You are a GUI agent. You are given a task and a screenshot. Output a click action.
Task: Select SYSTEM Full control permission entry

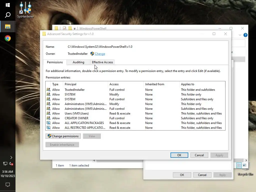pyautogui.click(x=135, y=99)
